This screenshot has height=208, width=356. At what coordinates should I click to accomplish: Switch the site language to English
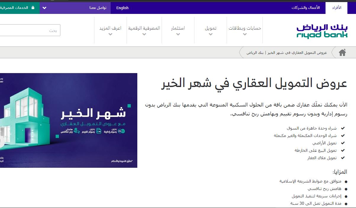(123, 8)
